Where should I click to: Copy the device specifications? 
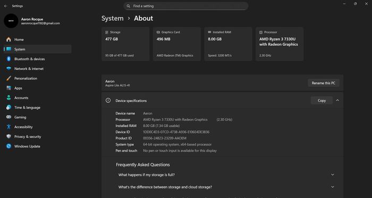(322, 101)
